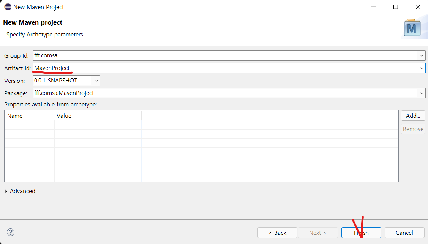428x244 pixels.
Task: Click the Package text field
Action: point(229,93)
